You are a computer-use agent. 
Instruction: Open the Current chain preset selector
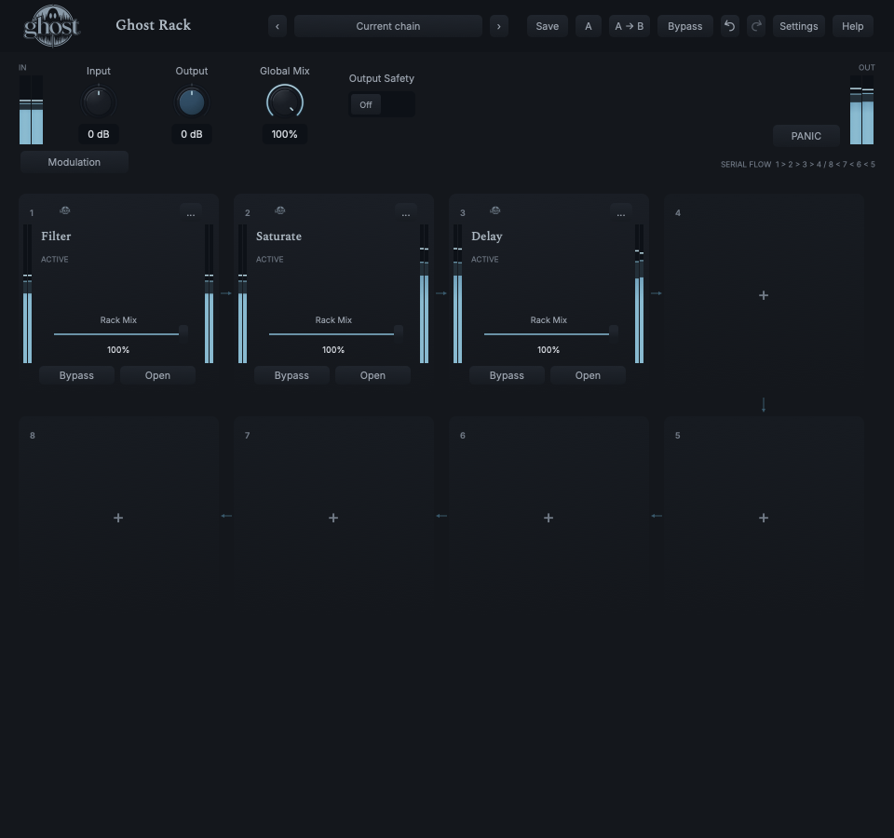(x=388, y=26)
